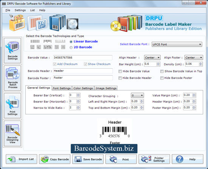Click the first linear barcode sample icon
The width and height of the screenshot is (208, 169).
pyautogui.click(x=35, y=41)
